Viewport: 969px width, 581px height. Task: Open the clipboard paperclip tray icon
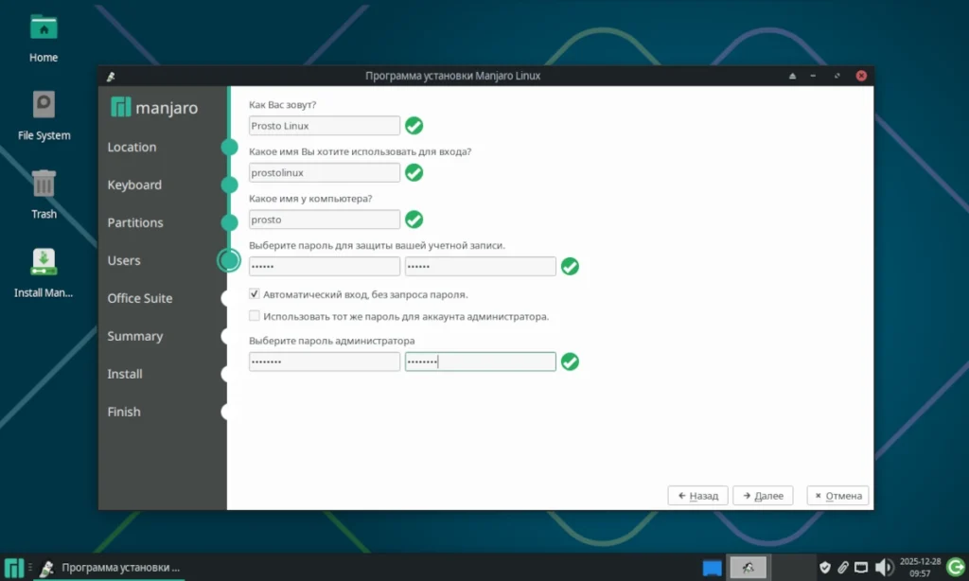843,568
